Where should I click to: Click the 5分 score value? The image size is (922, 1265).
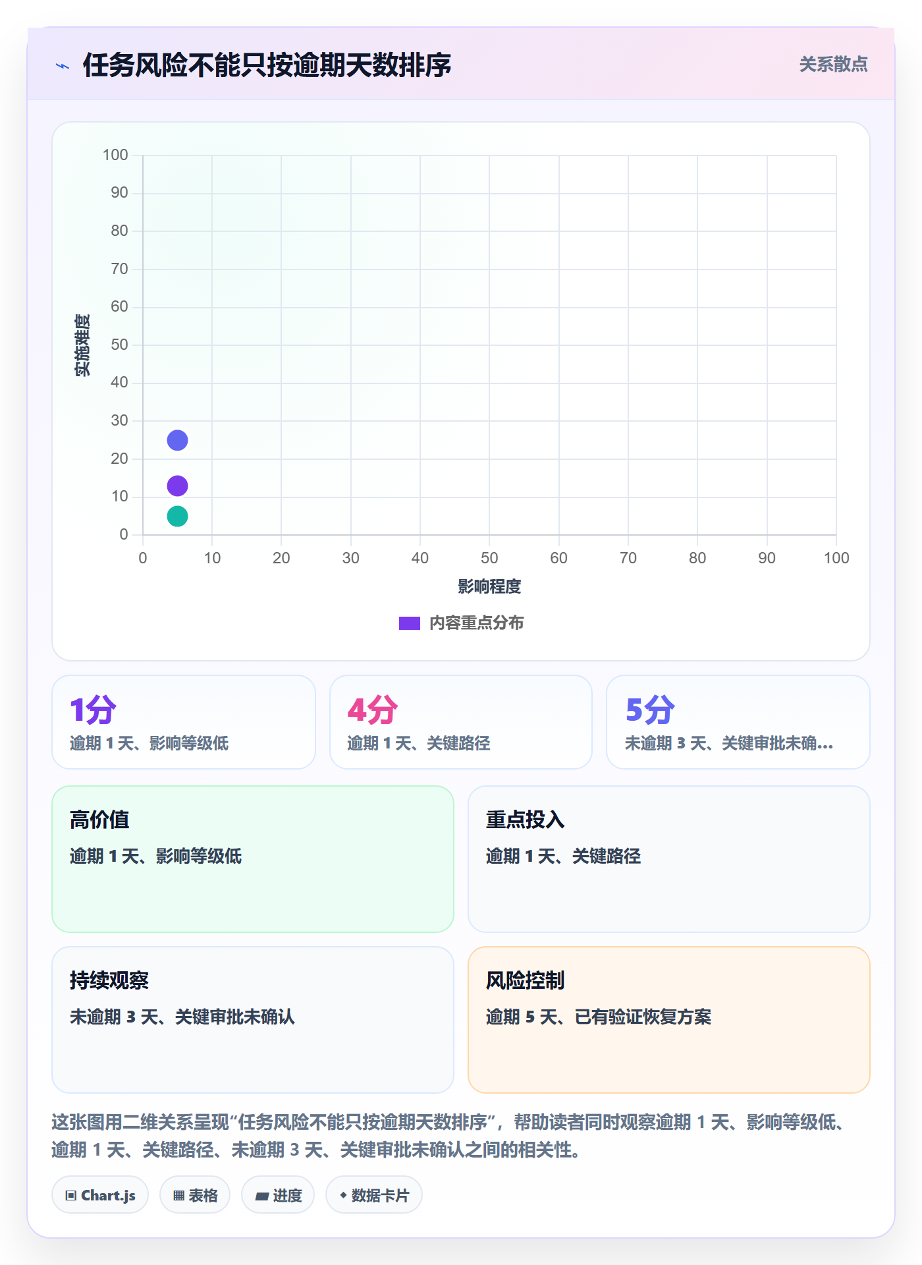point(650,710)
